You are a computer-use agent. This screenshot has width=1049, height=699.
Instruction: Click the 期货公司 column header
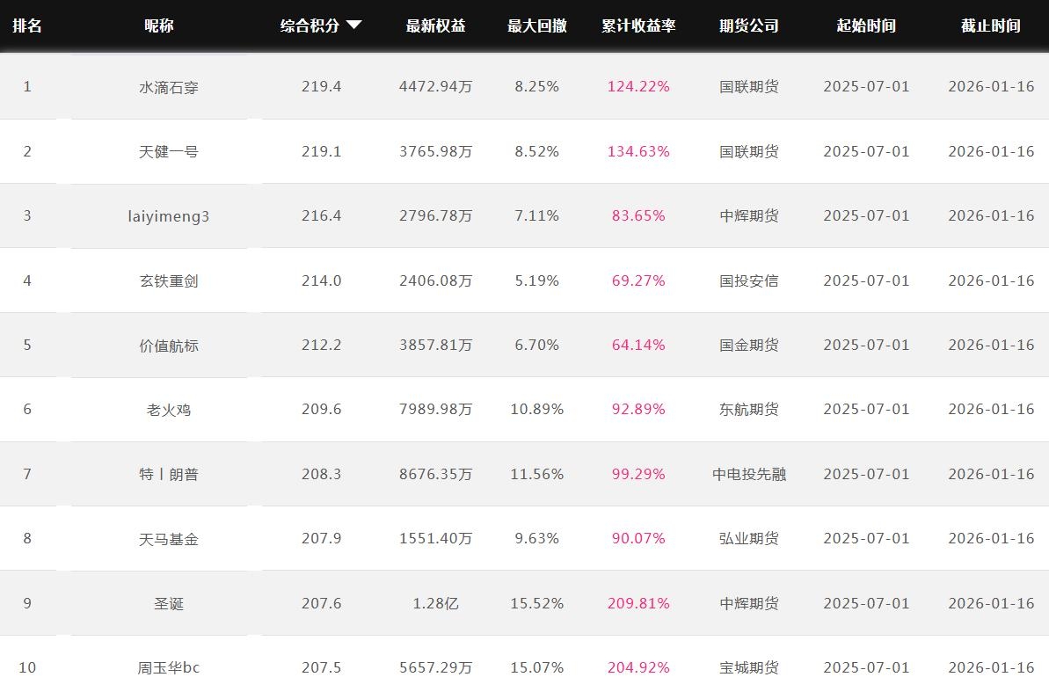pos(748,25)
